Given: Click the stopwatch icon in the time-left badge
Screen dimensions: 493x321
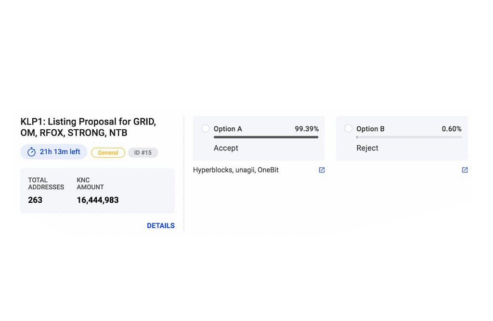Looking at the screenshot, I should (x=31, y=152).
